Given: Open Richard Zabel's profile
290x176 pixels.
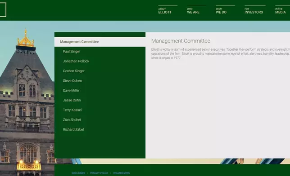Looking at the screenshot, I should [x=73, y=130].
